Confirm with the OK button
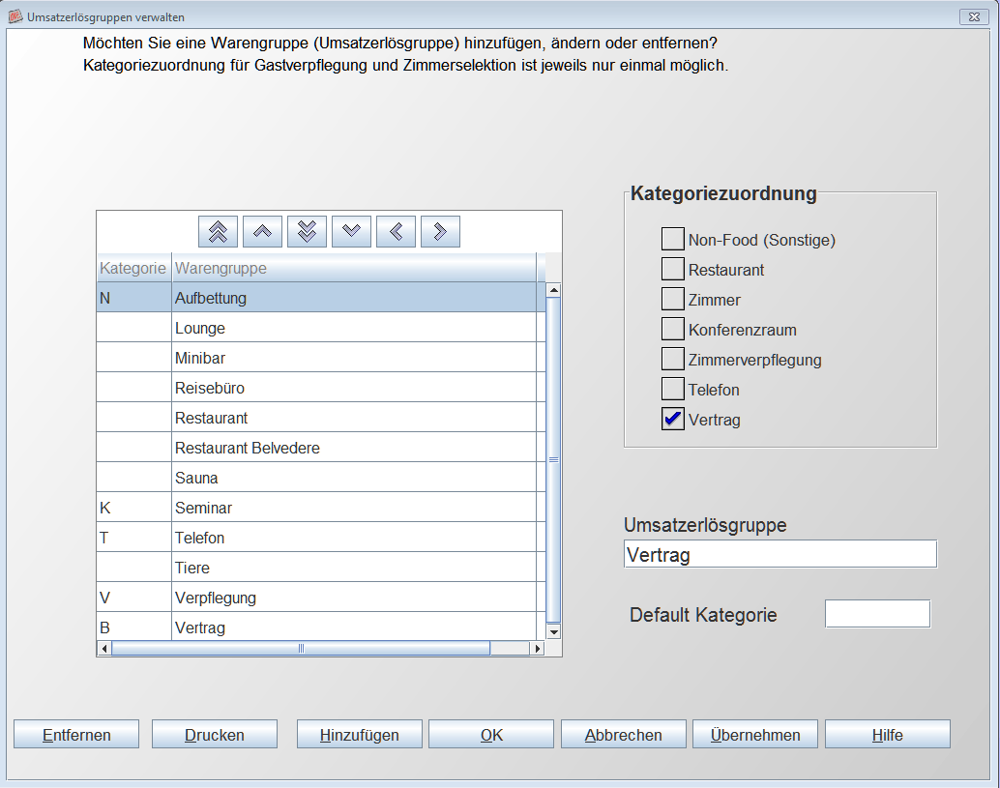The height and width of the screenshot is (788, 1000). point(491,735)
